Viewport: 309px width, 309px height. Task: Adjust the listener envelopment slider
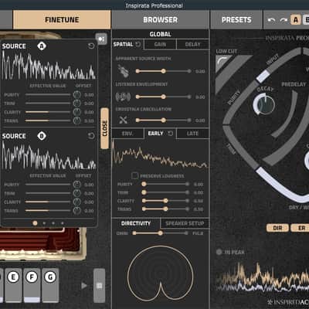164,97
